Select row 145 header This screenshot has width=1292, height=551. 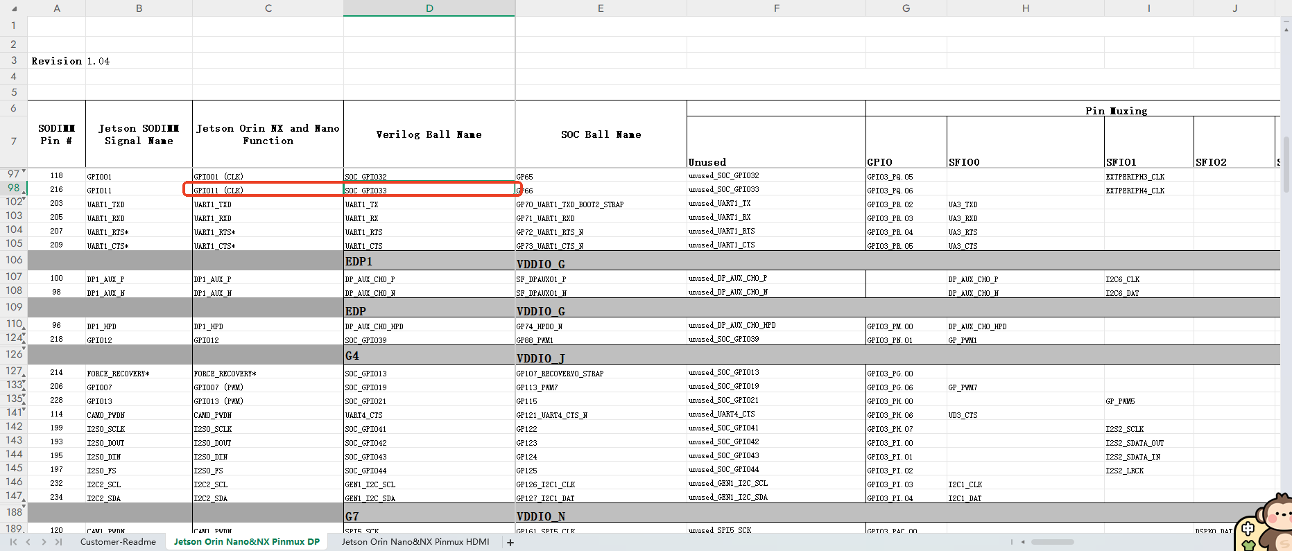(x=14, y=469)
